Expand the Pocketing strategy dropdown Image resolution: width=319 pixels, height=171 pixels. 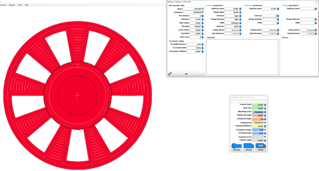tap(265, 130)
